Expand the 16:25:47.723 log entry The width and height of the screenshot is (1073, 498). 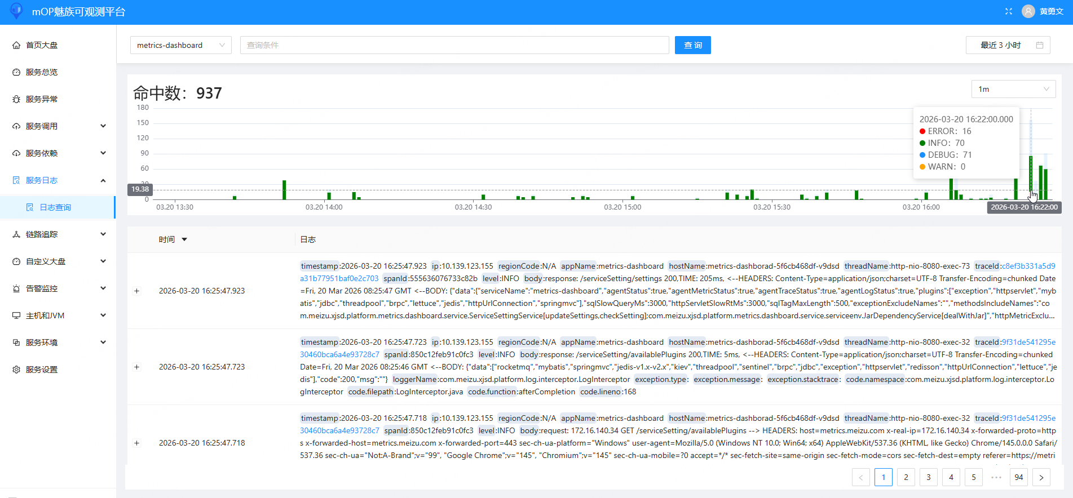[136, 367]
